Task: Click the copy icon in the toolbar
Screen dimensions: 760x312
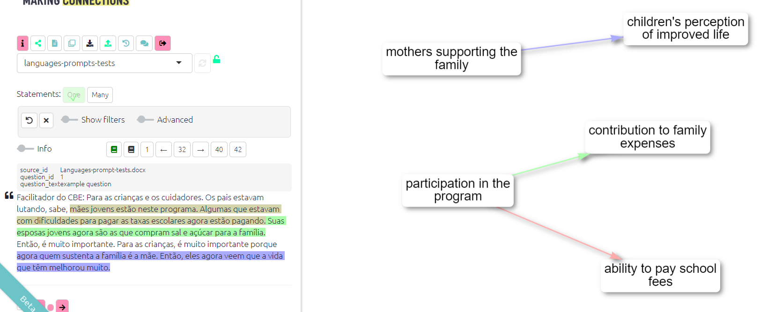Action: tap(72, 43)
